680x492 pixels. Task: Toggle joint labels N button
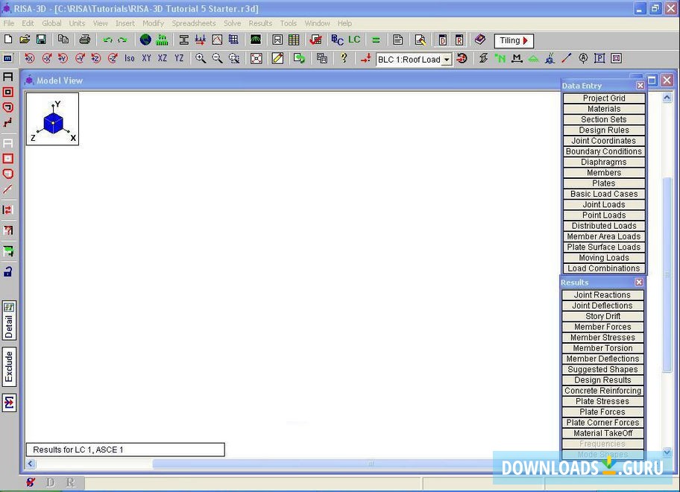click(x=500, y=58)
